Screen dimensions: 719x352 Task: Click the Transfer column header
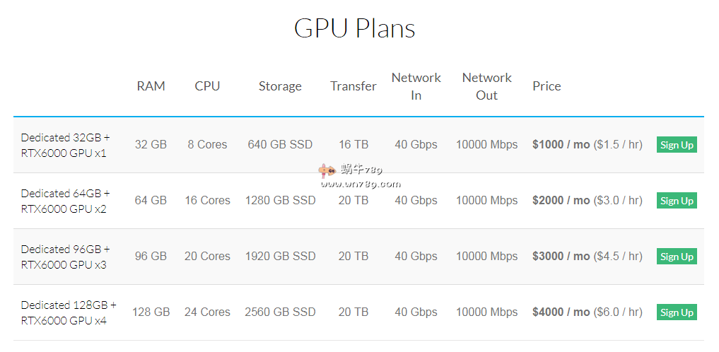pyautogui.click(x=353, y=86)
